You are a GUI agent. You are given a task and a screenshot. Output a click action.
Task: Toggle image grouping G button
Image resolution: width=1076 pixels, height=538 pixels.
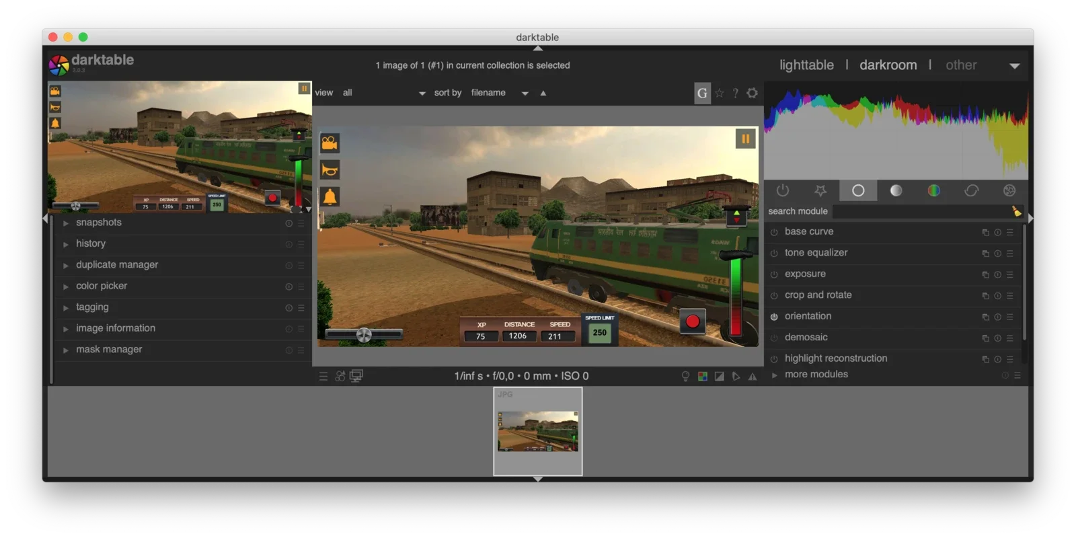[702, 93]
